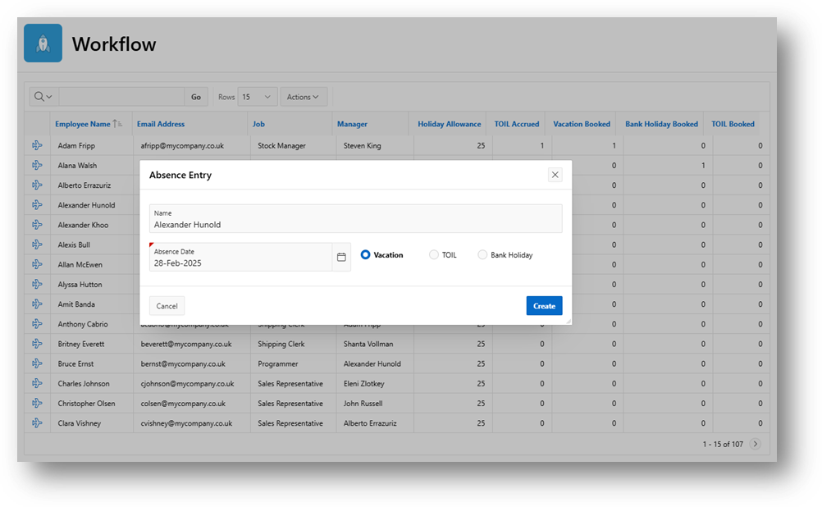Click the airplane icon for Alexander Hunold
This screenshot has width=822, height=507.
click(x=37, y=205)
